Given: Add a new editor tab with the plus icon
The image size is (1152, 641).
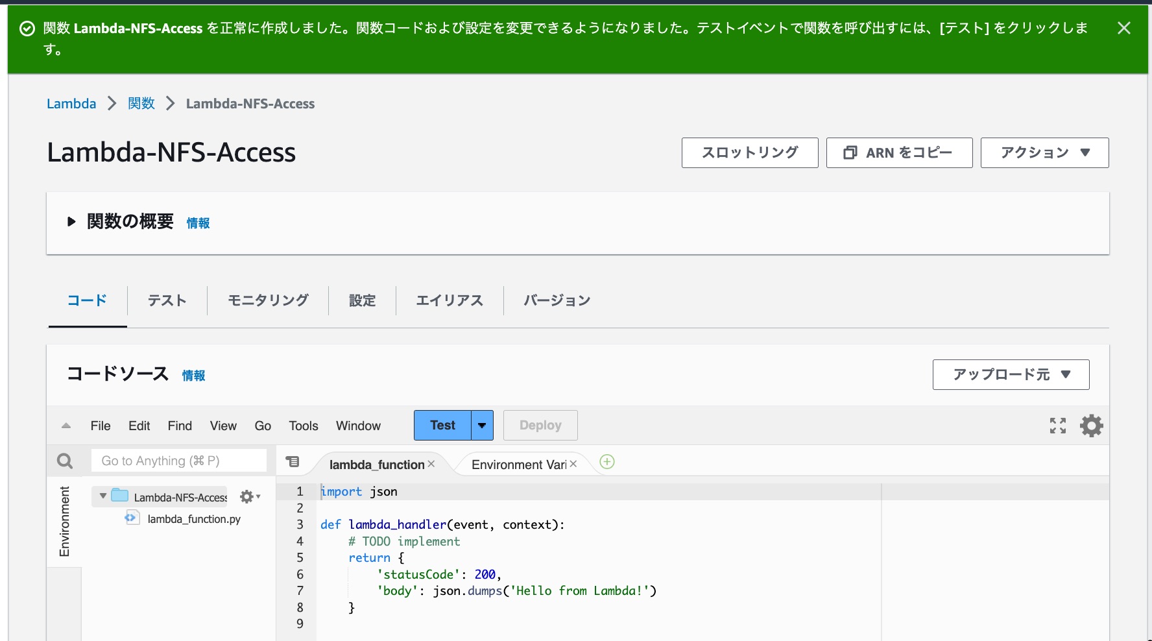Looking at the screenshot, I should click(x=606, y=461).
